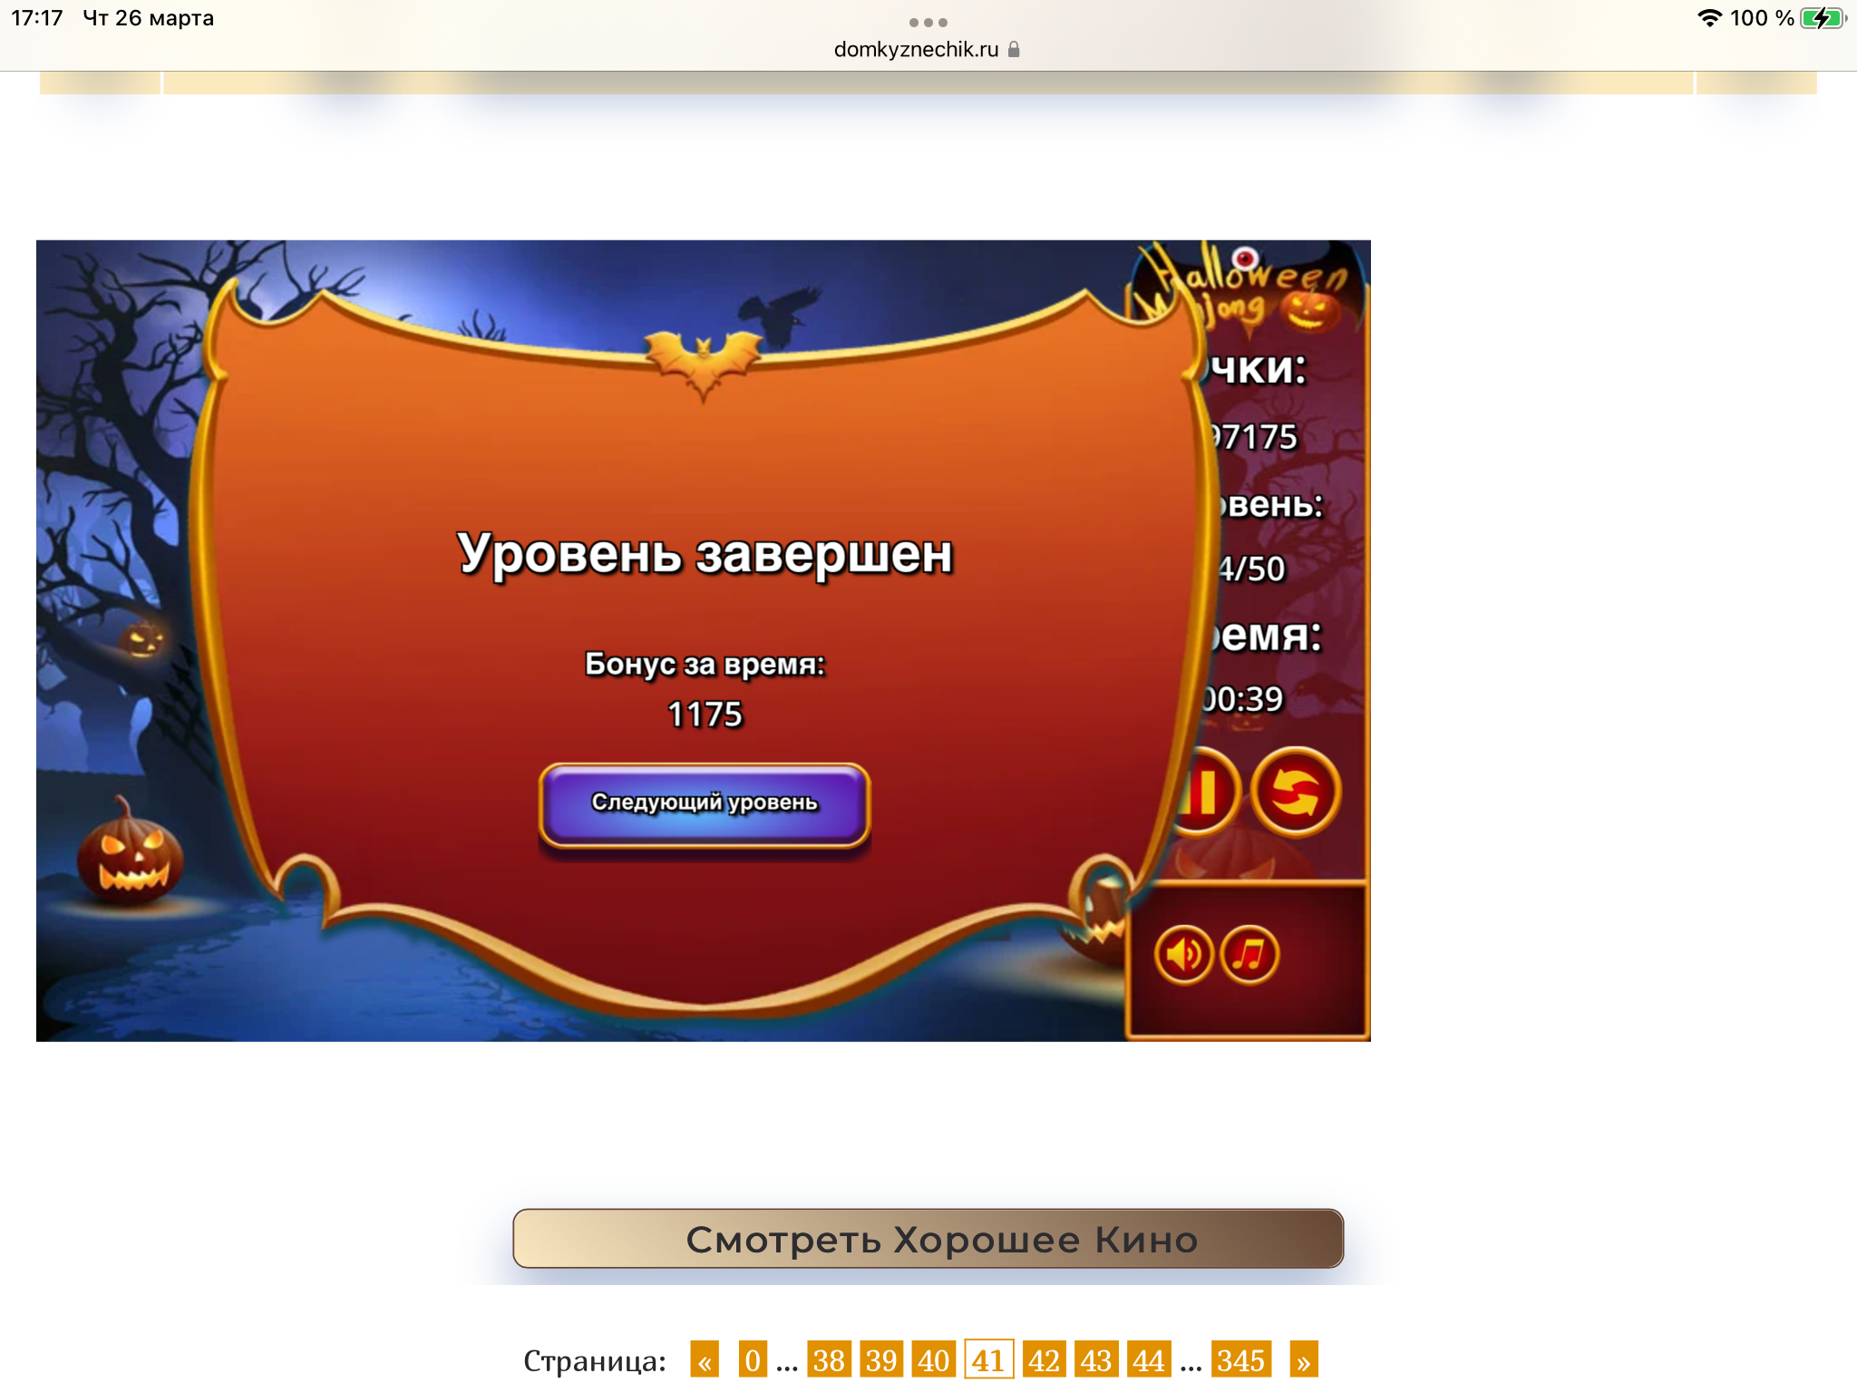Screen dimensions: 1857x1393
Task: Select current page 41
Action: pos(988,1360)
